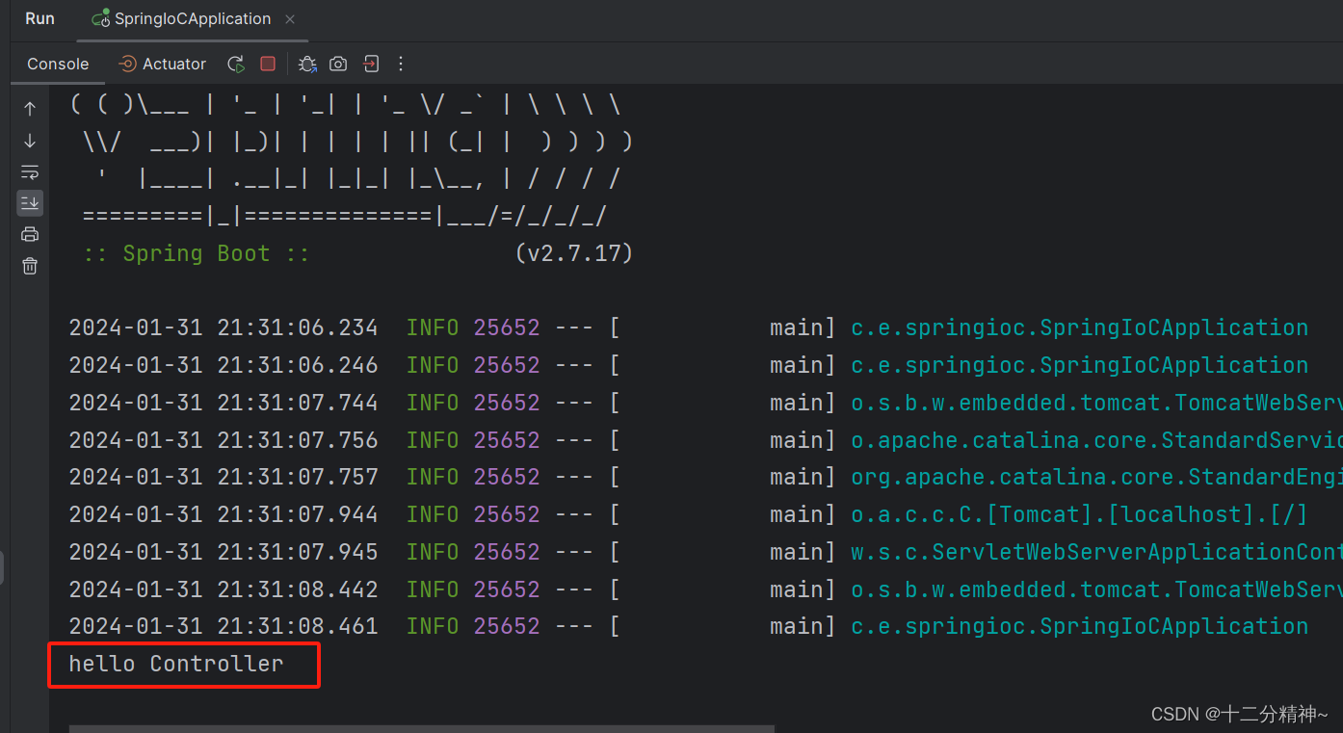Viewport: 1343px width, 733px height.
Task: Click the w.s.c.ServletWebServerApplicationCont logger text
Action: pos(1096,552)
